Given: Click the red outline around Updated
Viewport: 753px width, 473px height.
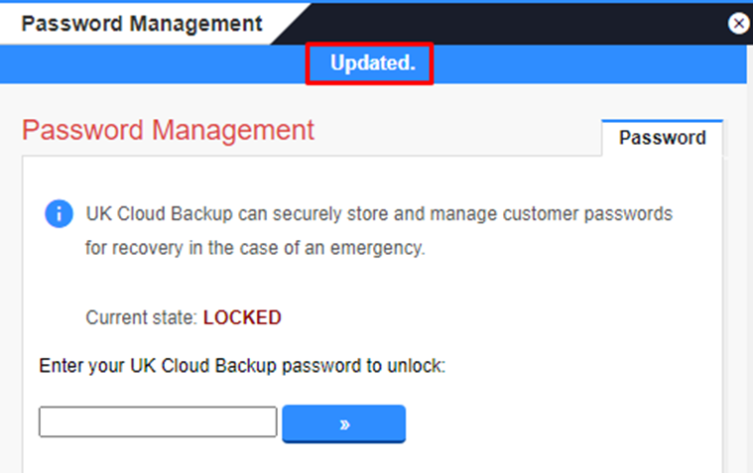Looking at the screenshot, I should pos(370,45).
